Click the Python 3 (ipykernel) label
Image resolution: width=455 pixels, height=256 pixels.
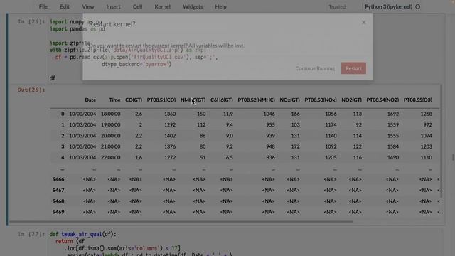(x=388, y=6)
